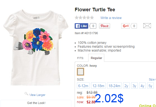Choose size 4y
This screenshot has height=107, width=156.
pos(142,85)
